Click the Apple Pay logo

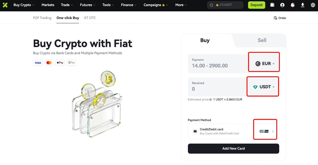click(60, 63)
